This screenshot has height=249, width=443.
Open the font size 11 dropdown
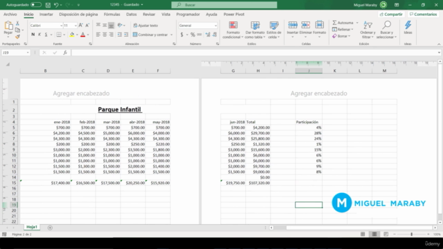point(75,26)
